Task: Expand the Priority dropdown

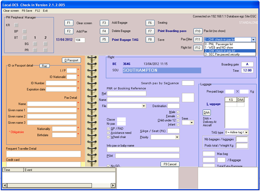Action: (x=177, y=137)
